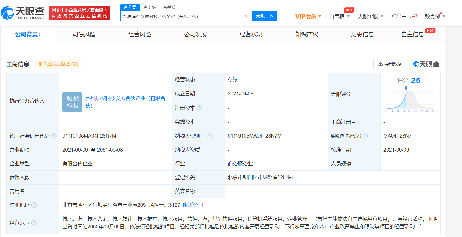The width and height of the screenshot is (462, 237).
Task: Open the 附近公司 link
Action: [193, 205]
